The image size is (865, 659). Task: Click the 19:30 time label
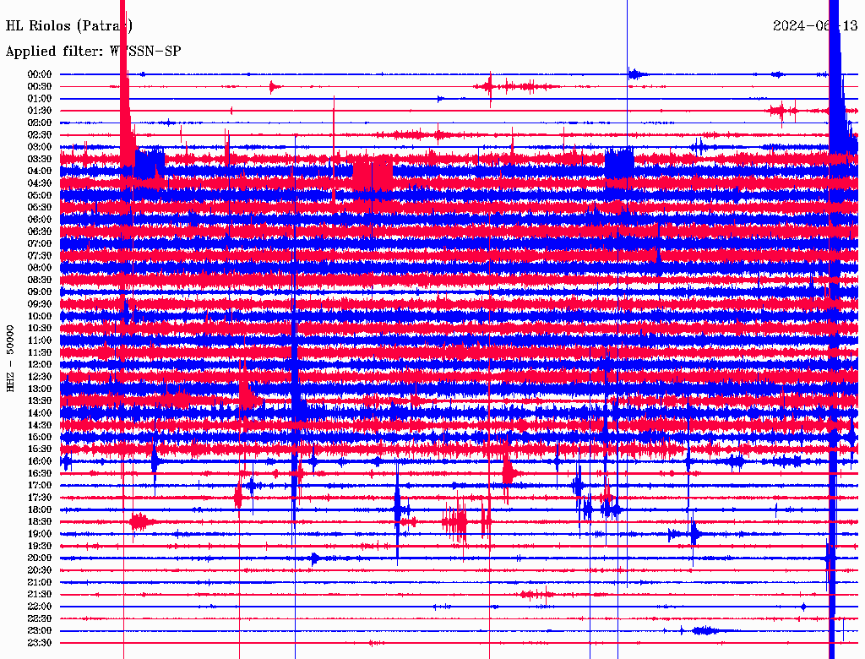(40, 546)
